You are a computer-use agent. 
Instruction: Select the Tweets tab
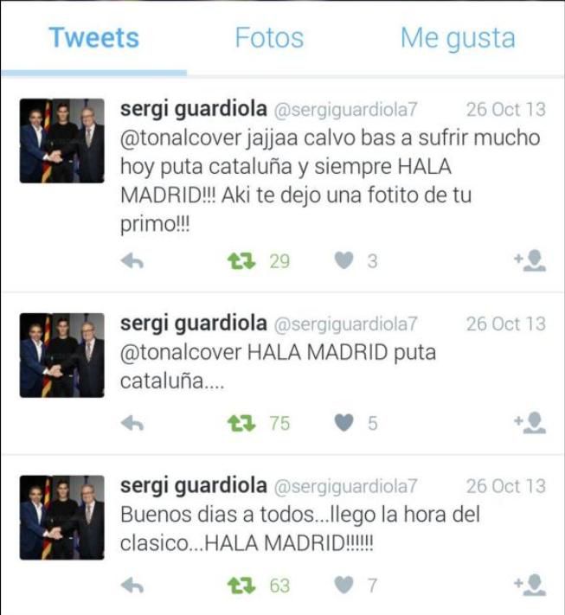click(x=94, y=38)
